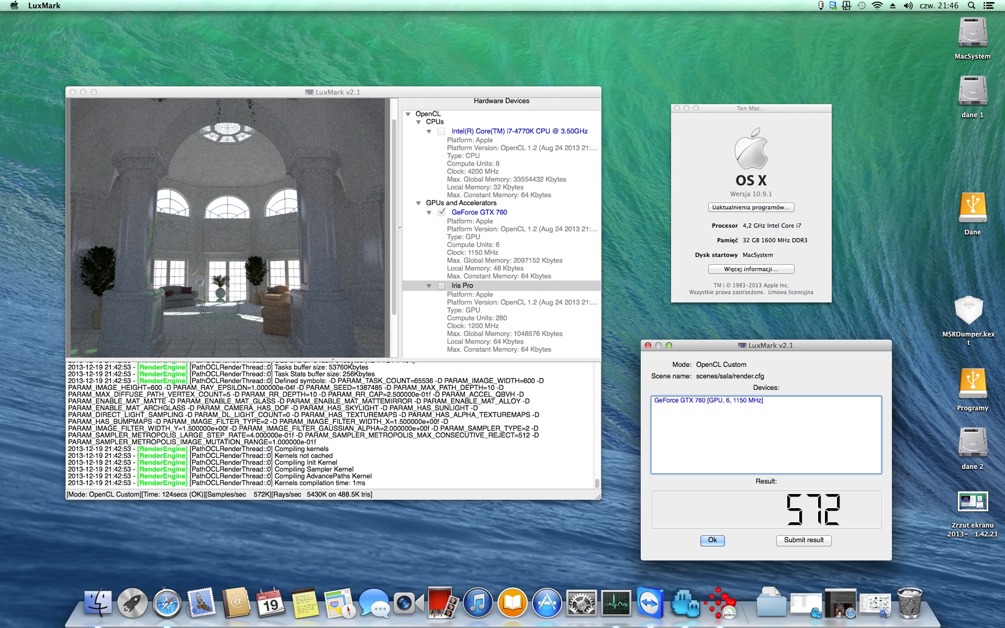
Task: Click 'Max. Global Memory: 2097152 Kbytes' row
Action: (x=505, y=261)
